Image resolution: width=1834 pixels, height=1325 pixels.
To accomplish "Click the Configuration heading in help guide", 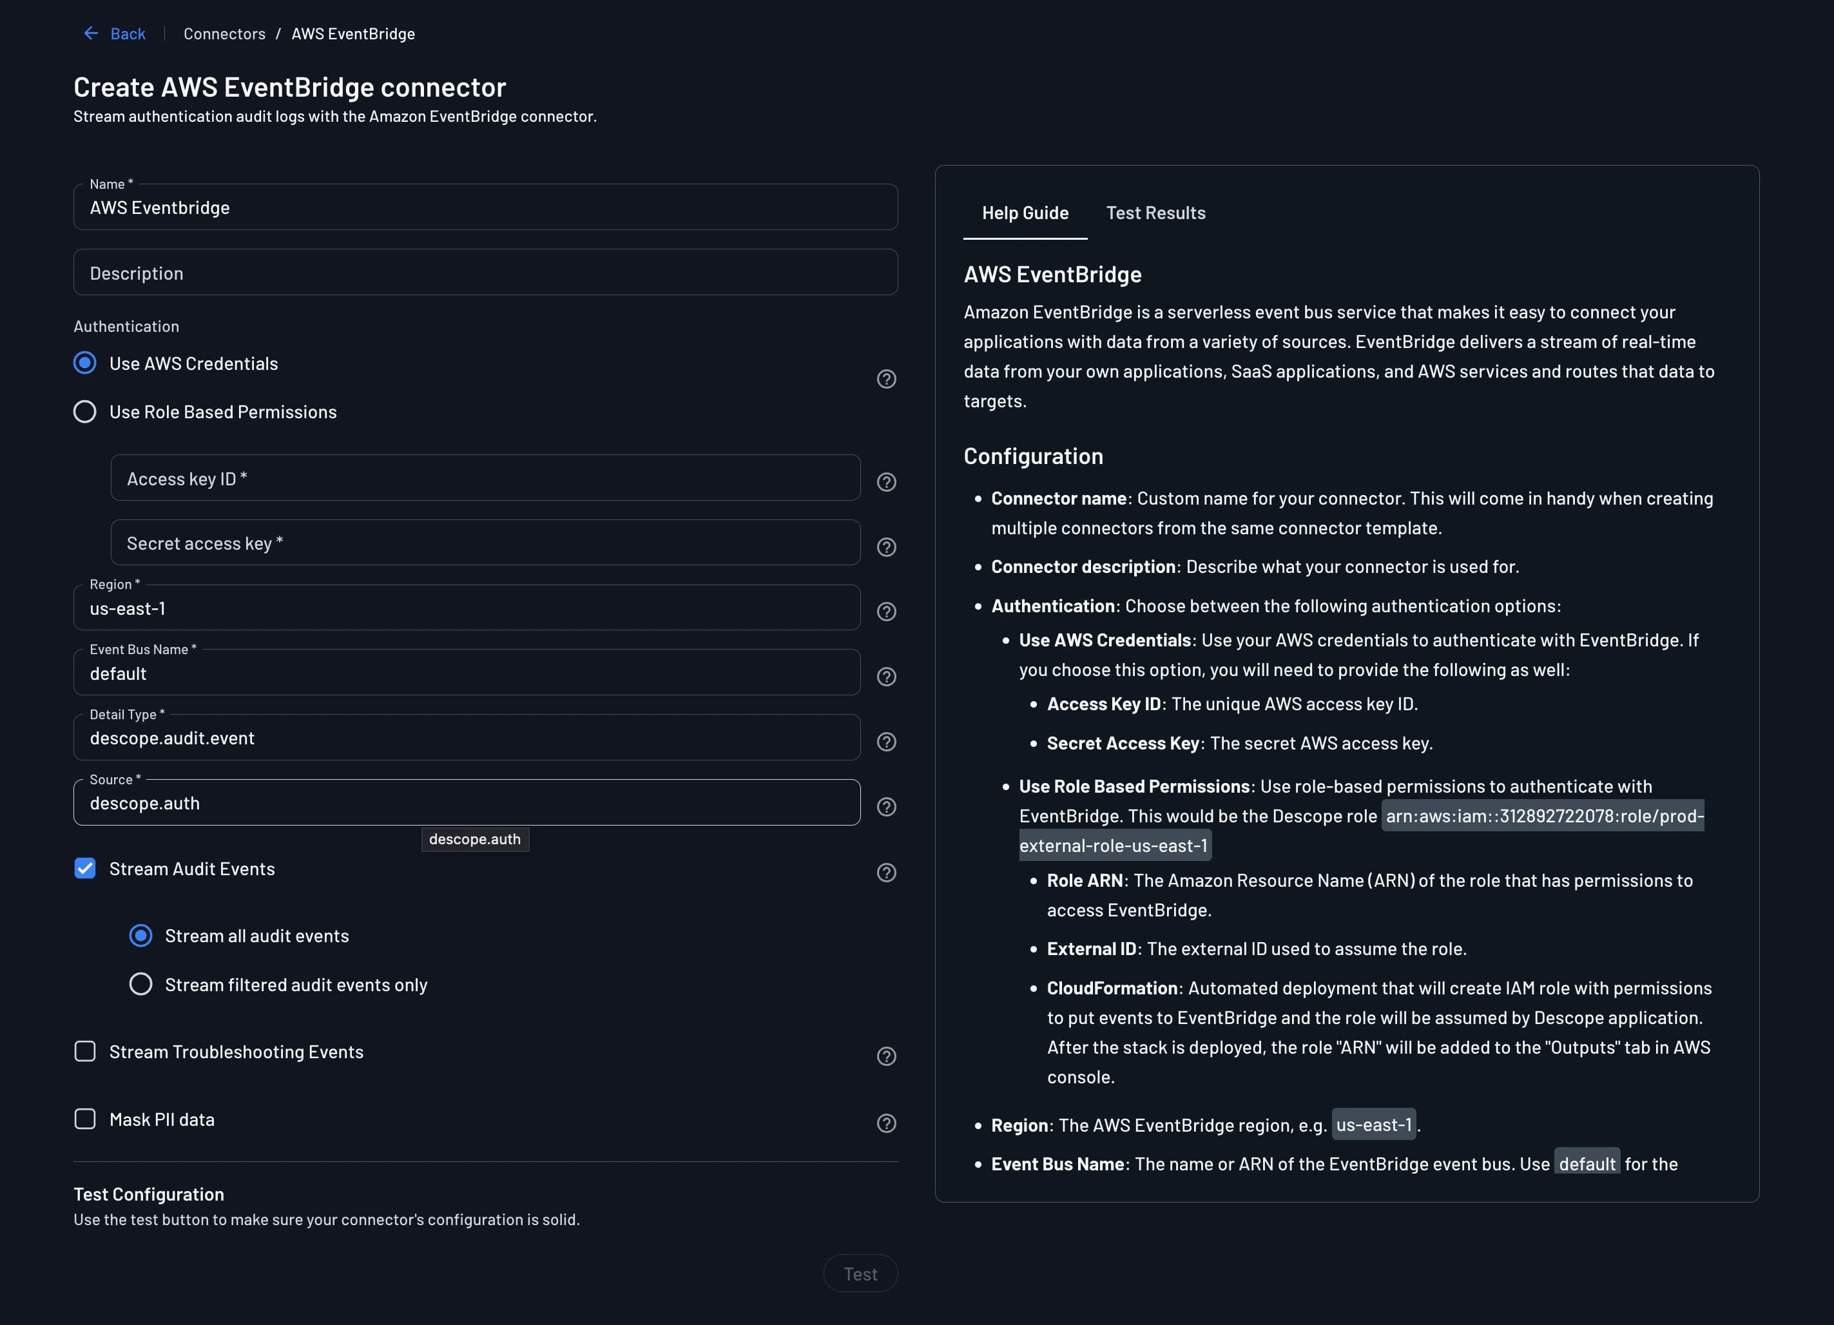I will point(1032,456).
